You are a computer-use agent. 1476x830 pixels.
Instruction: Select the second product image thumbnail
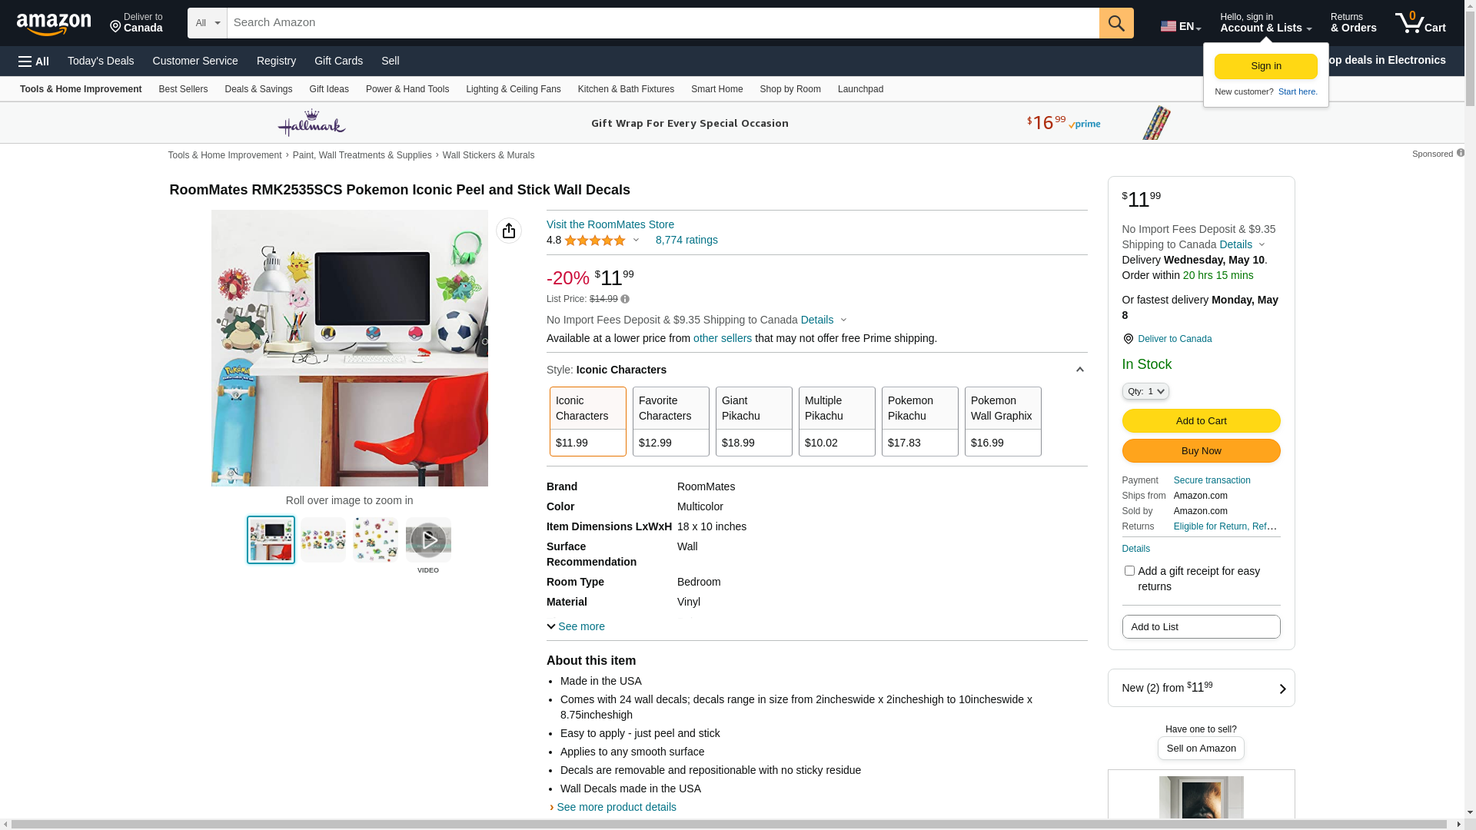(323, 540)
